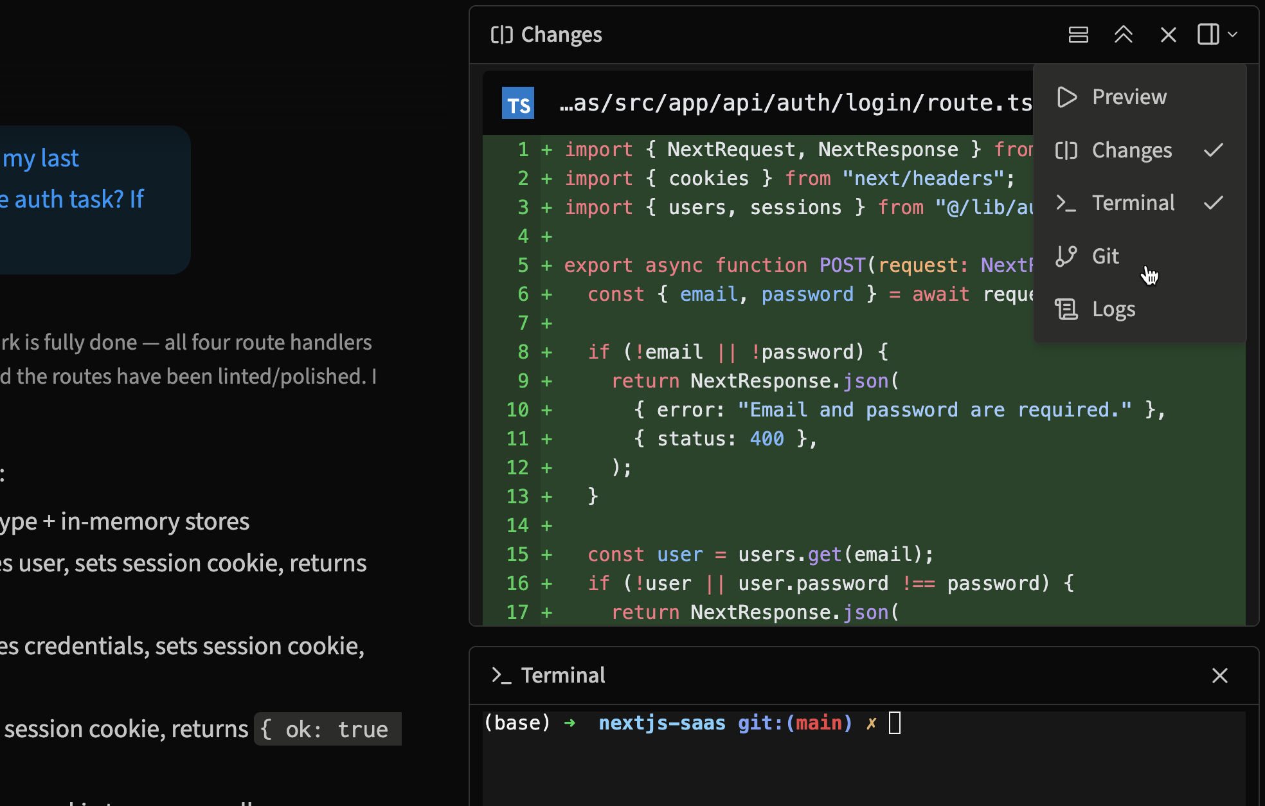Screen dimensions: 1265x806
Task: Click line number 17 in the diff
Action: click(517, 613)
